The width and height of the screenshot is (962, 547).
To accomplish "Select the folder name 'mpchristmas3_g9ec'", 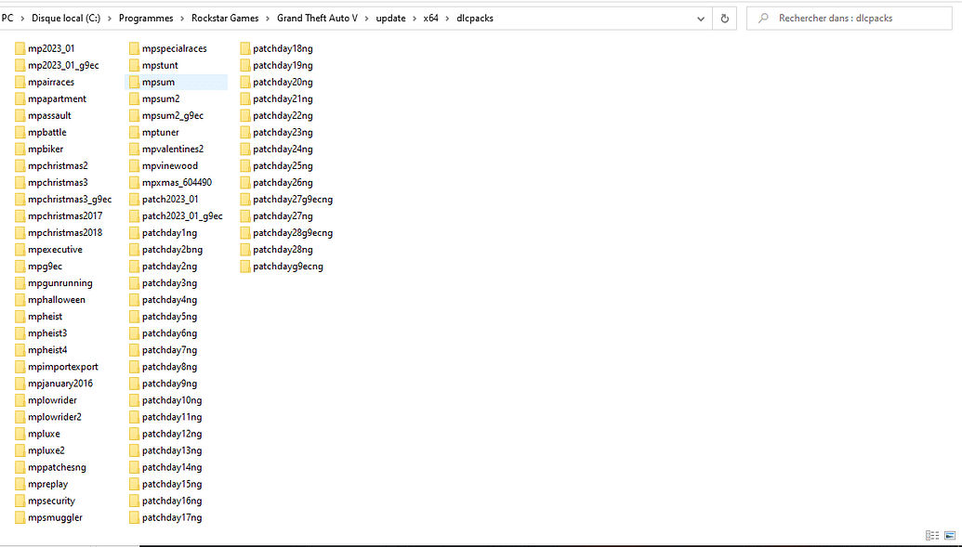I will pos(70,200).
